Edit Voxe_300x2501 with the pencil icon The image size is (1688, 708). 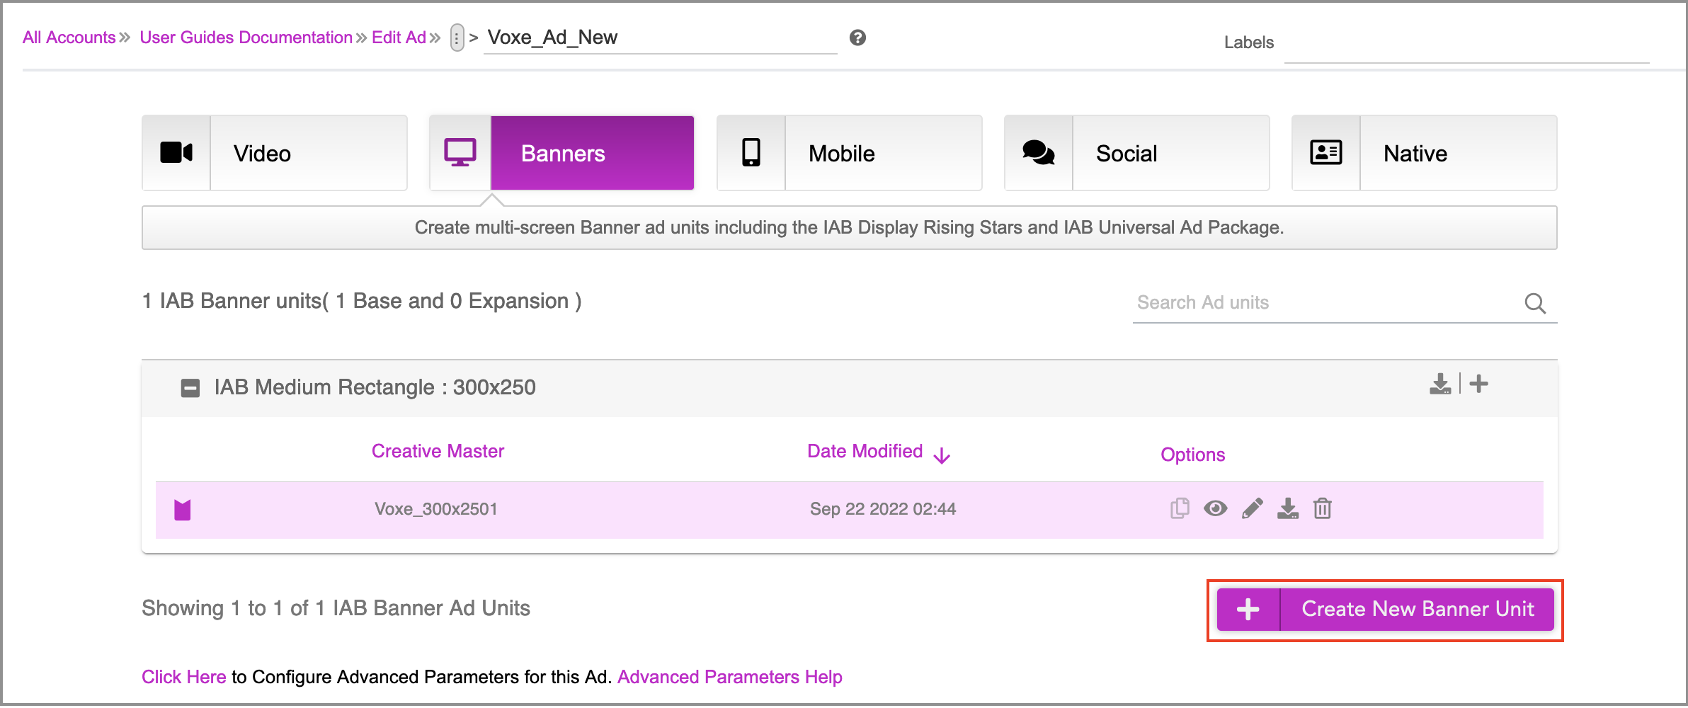pos(1252,508)
